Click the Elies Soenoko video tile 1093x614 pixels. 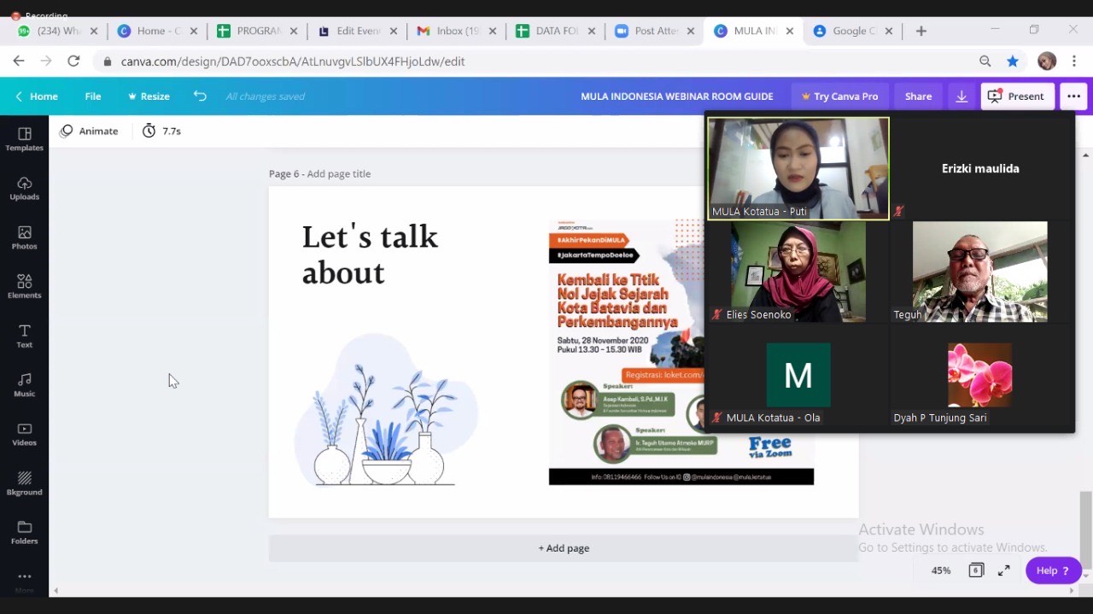point(798,272)
